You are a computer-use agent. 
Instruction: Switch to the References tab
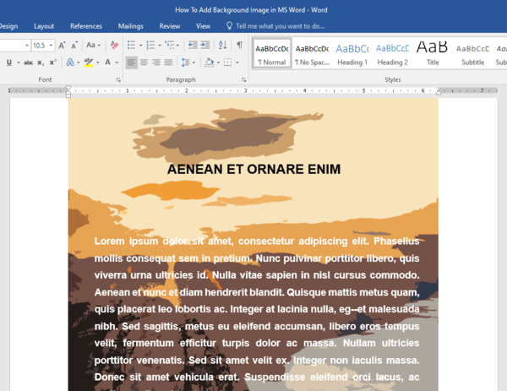coord(86,26)
